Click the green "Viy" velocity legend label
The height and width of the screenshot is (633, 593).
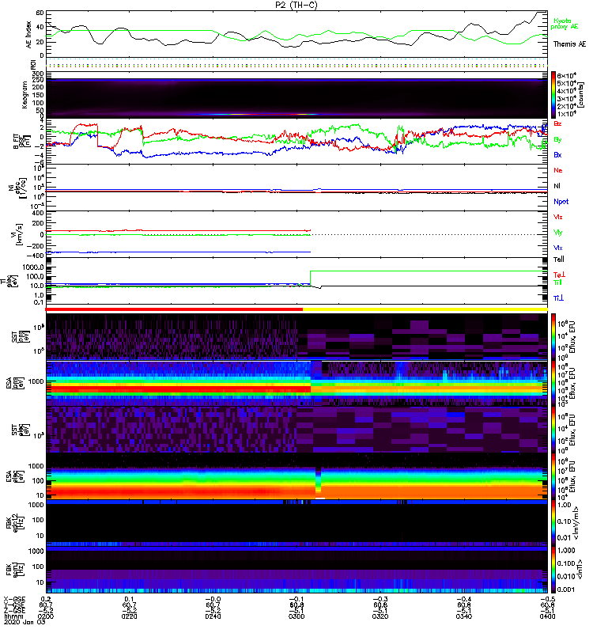(x=558, y=233)
